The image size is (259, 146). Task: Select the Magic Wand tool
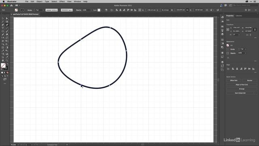pyautogui.click(x=3, y=21)
